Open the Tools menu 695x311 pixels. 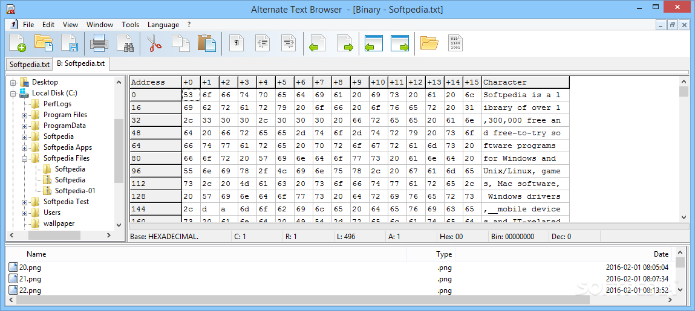(x=130, y=25)
